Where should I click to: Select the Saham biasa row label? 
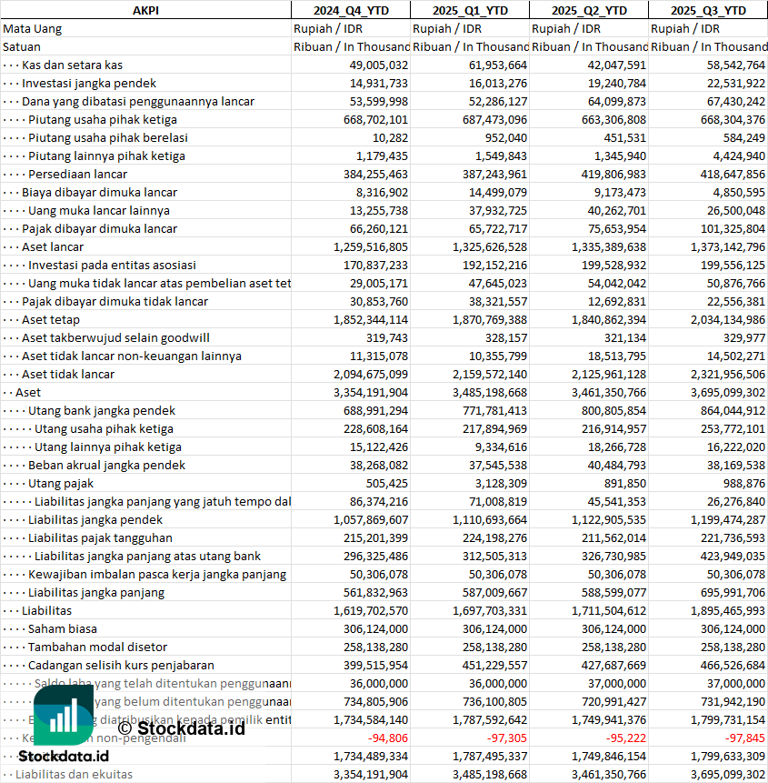(x=63, y=628)
